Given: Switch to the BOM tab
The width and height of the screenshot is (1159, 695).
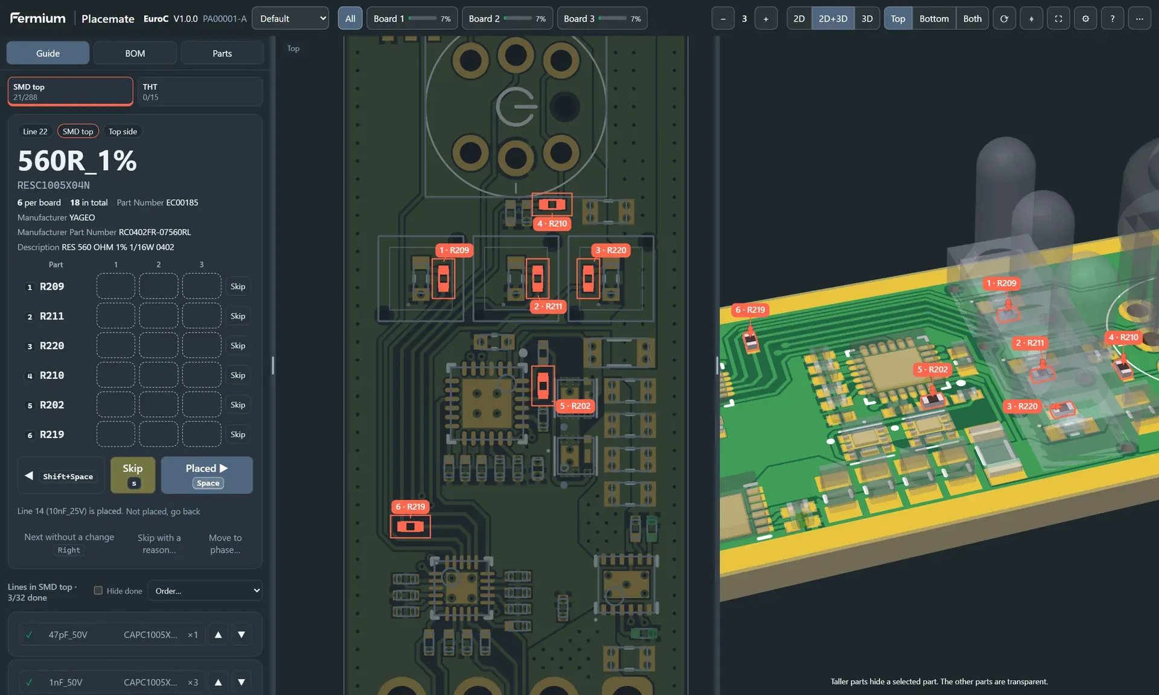Looking at the screenshot, I should pos(135,53).
